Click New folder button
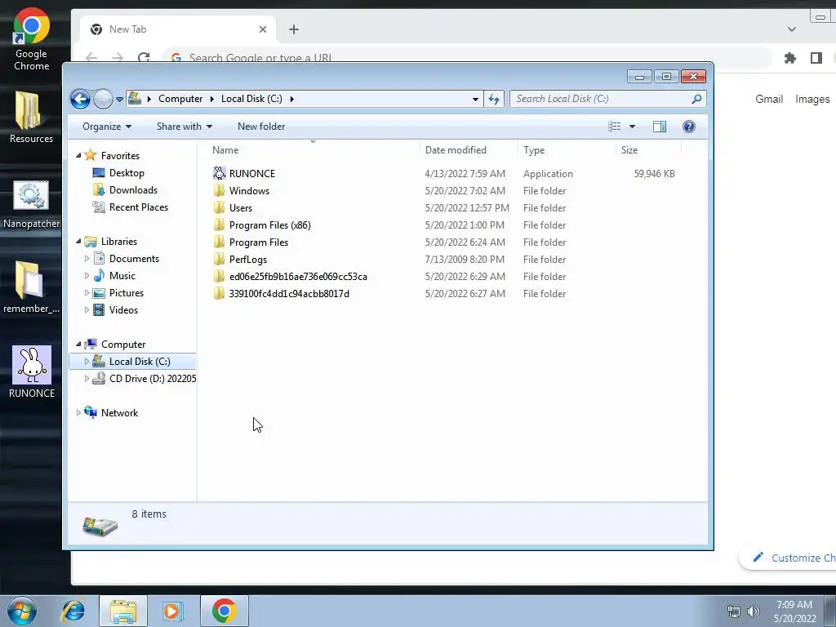The image size is (836, 627). coord(261,127)
